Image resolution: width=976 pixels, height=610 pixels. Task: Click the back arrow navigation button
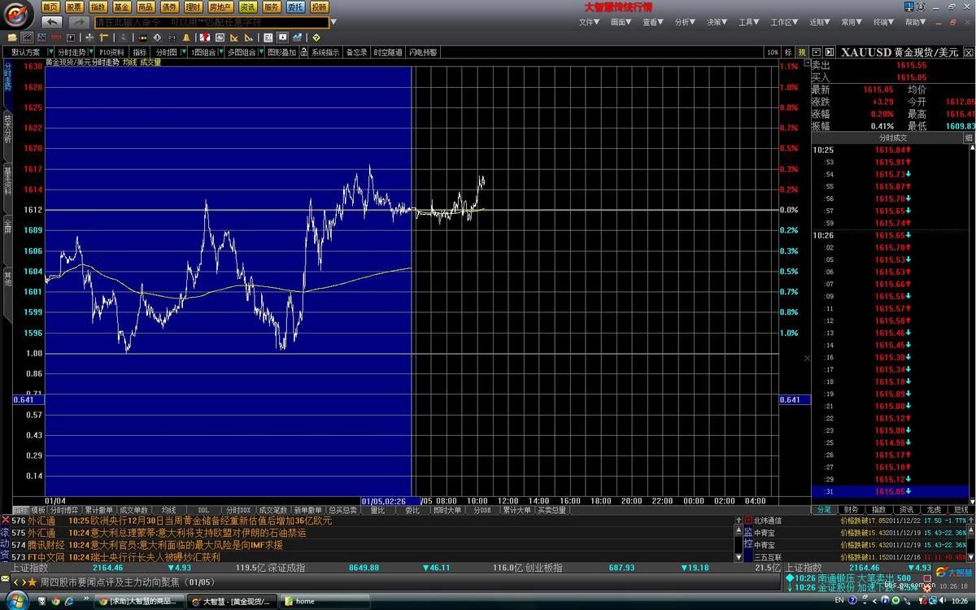click(53, 22)
